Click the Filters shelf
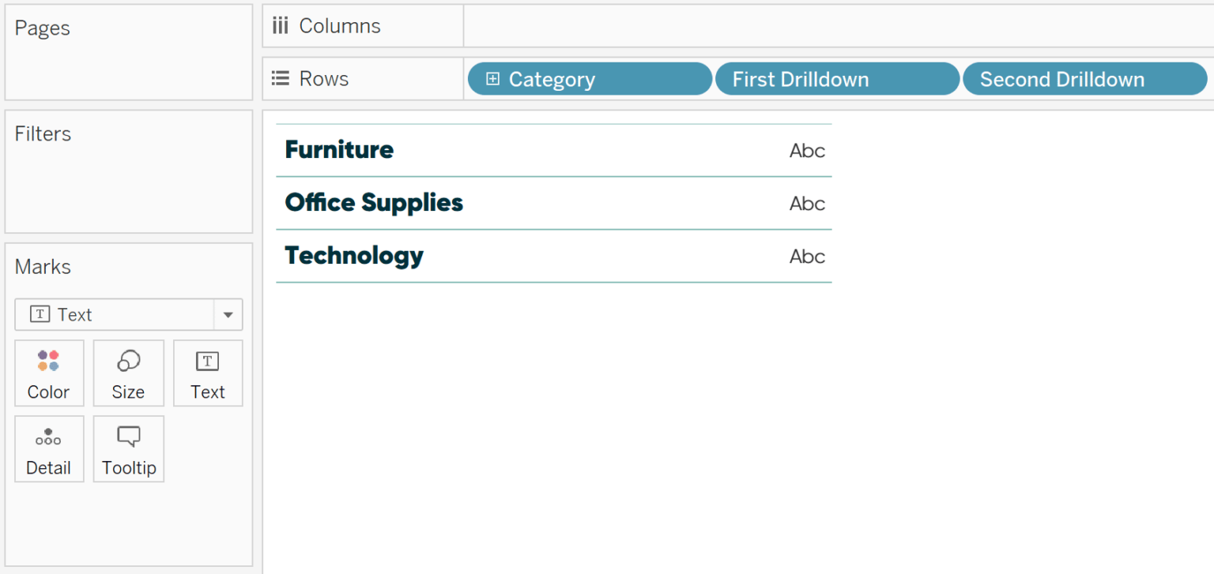Viewport: 1214px width, 574px height. pyautogui.click(x=43, y=133)
